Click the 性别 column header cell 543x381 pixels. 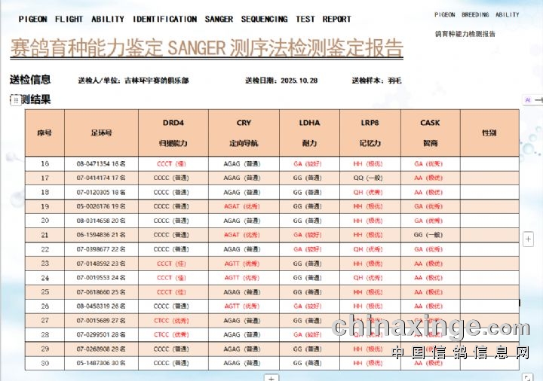489,133
